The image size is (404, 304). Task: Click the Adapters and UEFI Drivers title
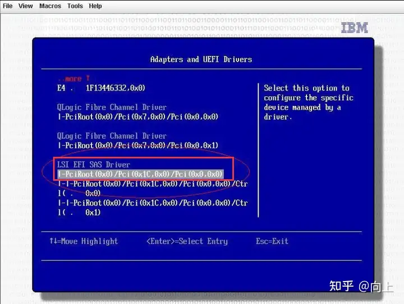[x=201, y=59]
